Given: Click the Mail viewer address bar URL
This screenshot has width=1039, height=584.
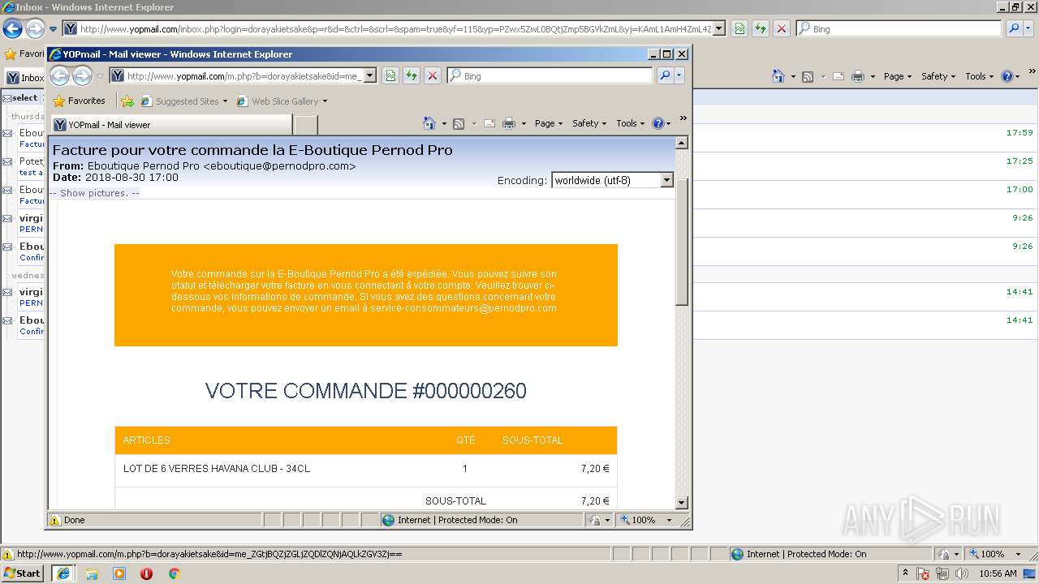Looking at the screenshot, I should (x=244, y=76).
